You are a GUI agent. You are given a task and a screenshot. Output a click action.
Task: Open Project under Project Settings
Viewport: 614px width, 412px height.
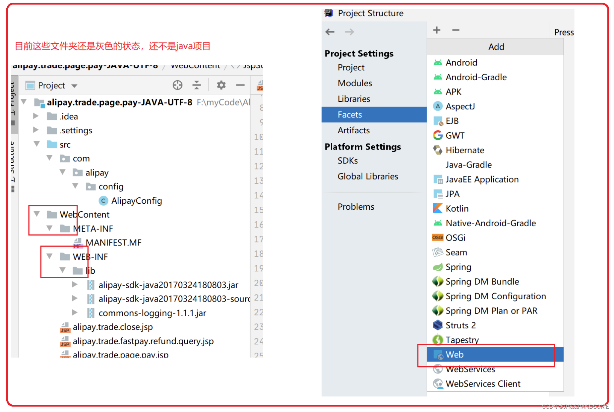coord(351,67)
